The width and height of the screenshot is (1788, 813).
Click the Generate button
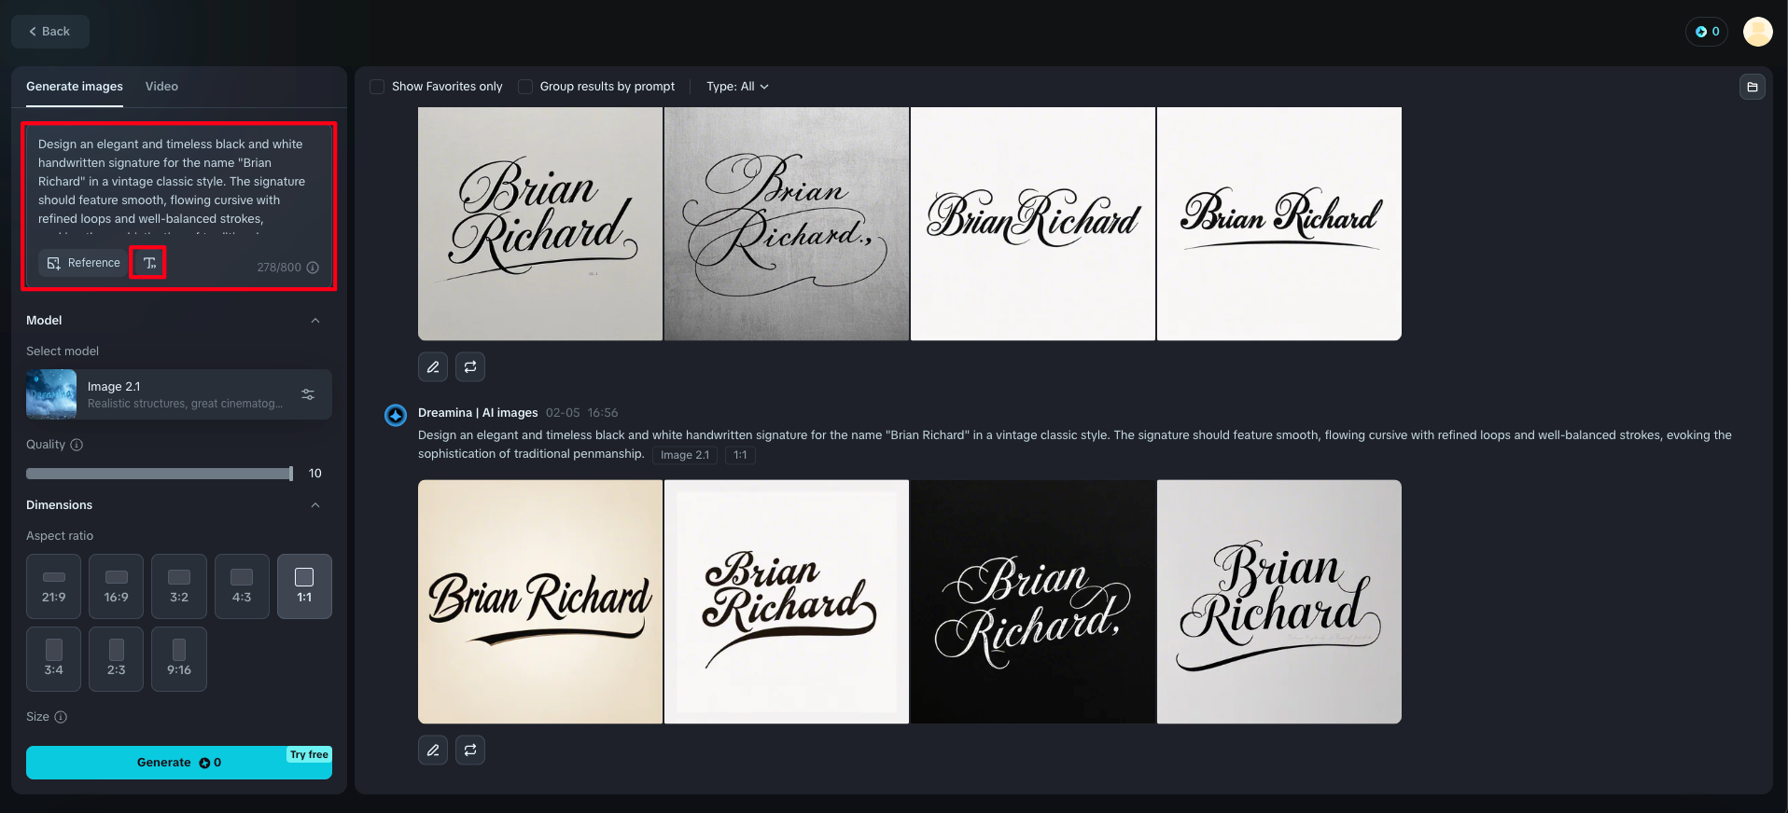point(179,763)
